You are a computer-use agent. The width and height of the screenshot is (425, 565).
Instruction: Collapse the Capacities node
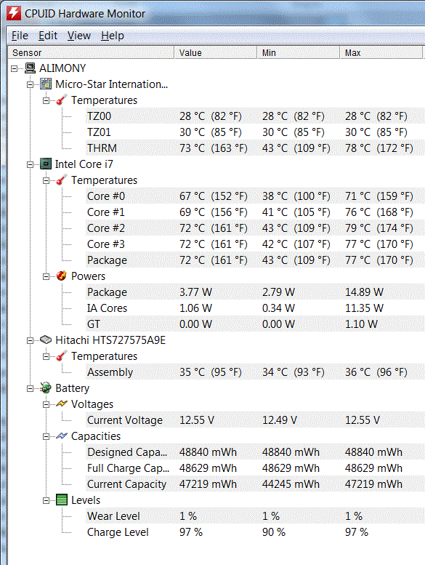click(x=46, y=436)
